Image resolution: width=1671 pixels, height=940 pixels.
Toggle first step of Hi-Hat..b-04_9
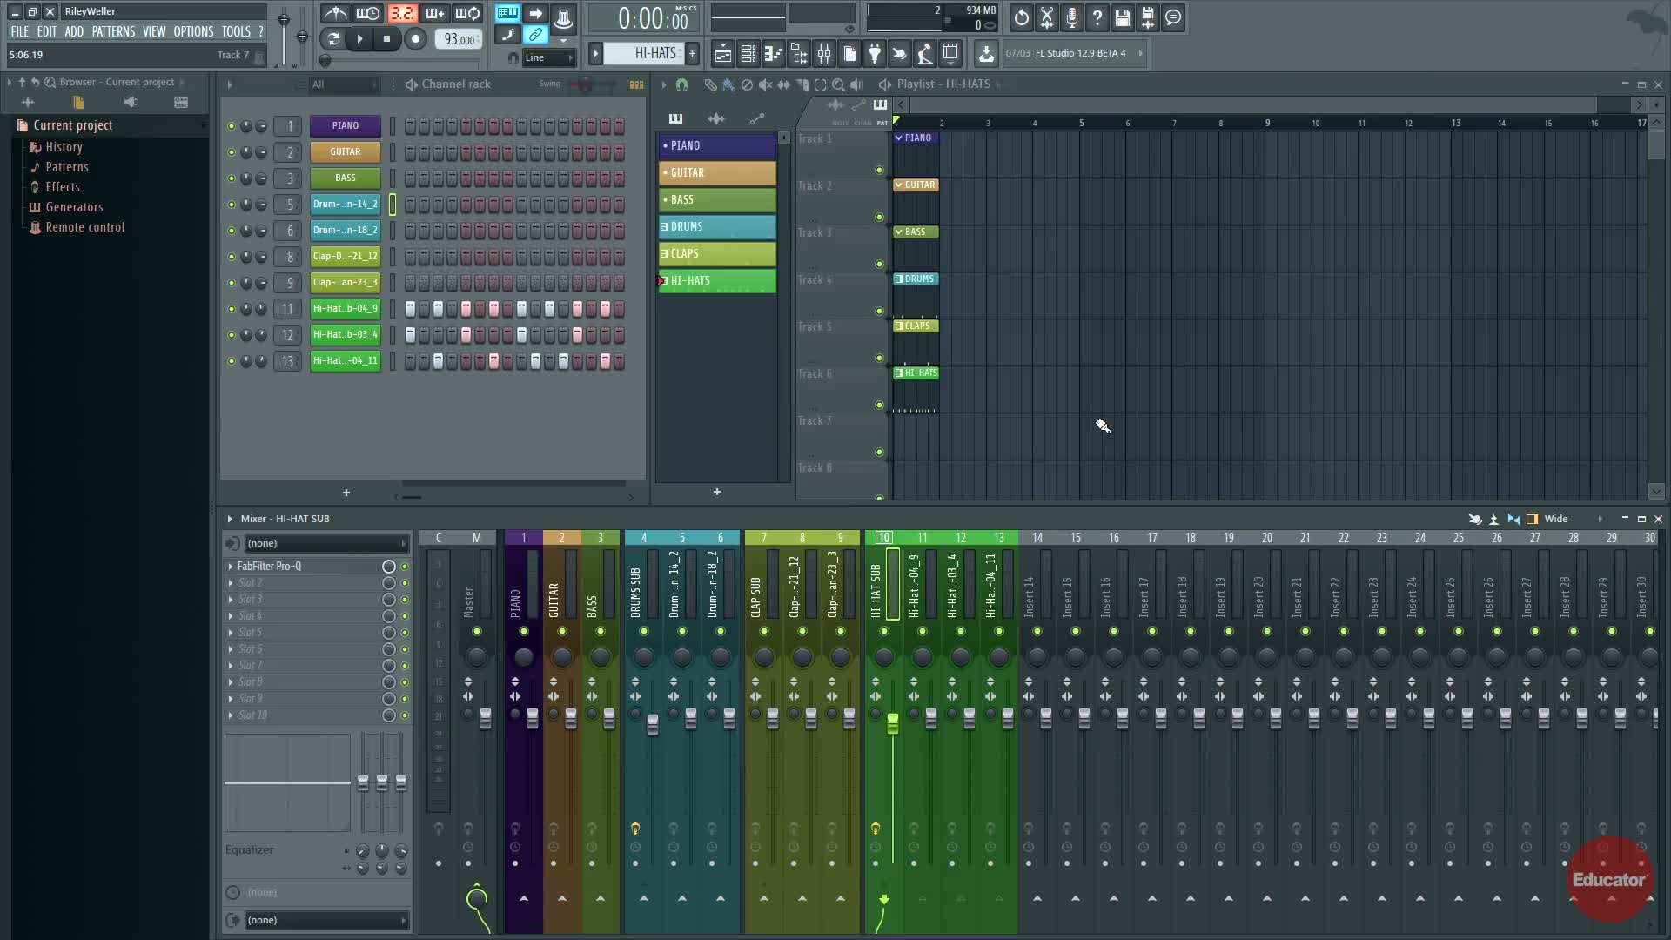410,309
